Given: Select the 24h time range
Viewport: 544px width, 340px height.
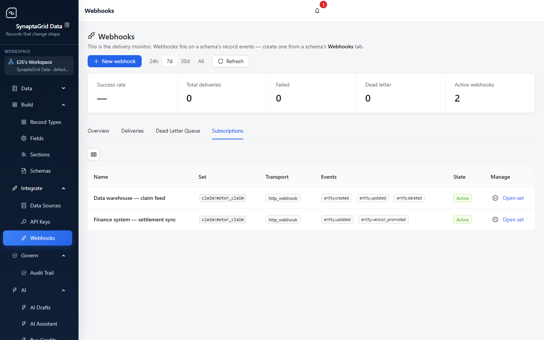Looking at the screenshot, I should point(154,61).
